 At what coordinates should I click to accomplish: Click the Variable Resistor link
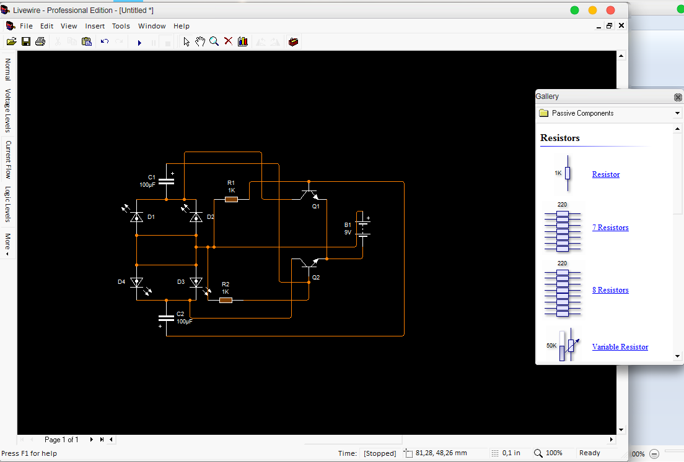coord(620,346)
